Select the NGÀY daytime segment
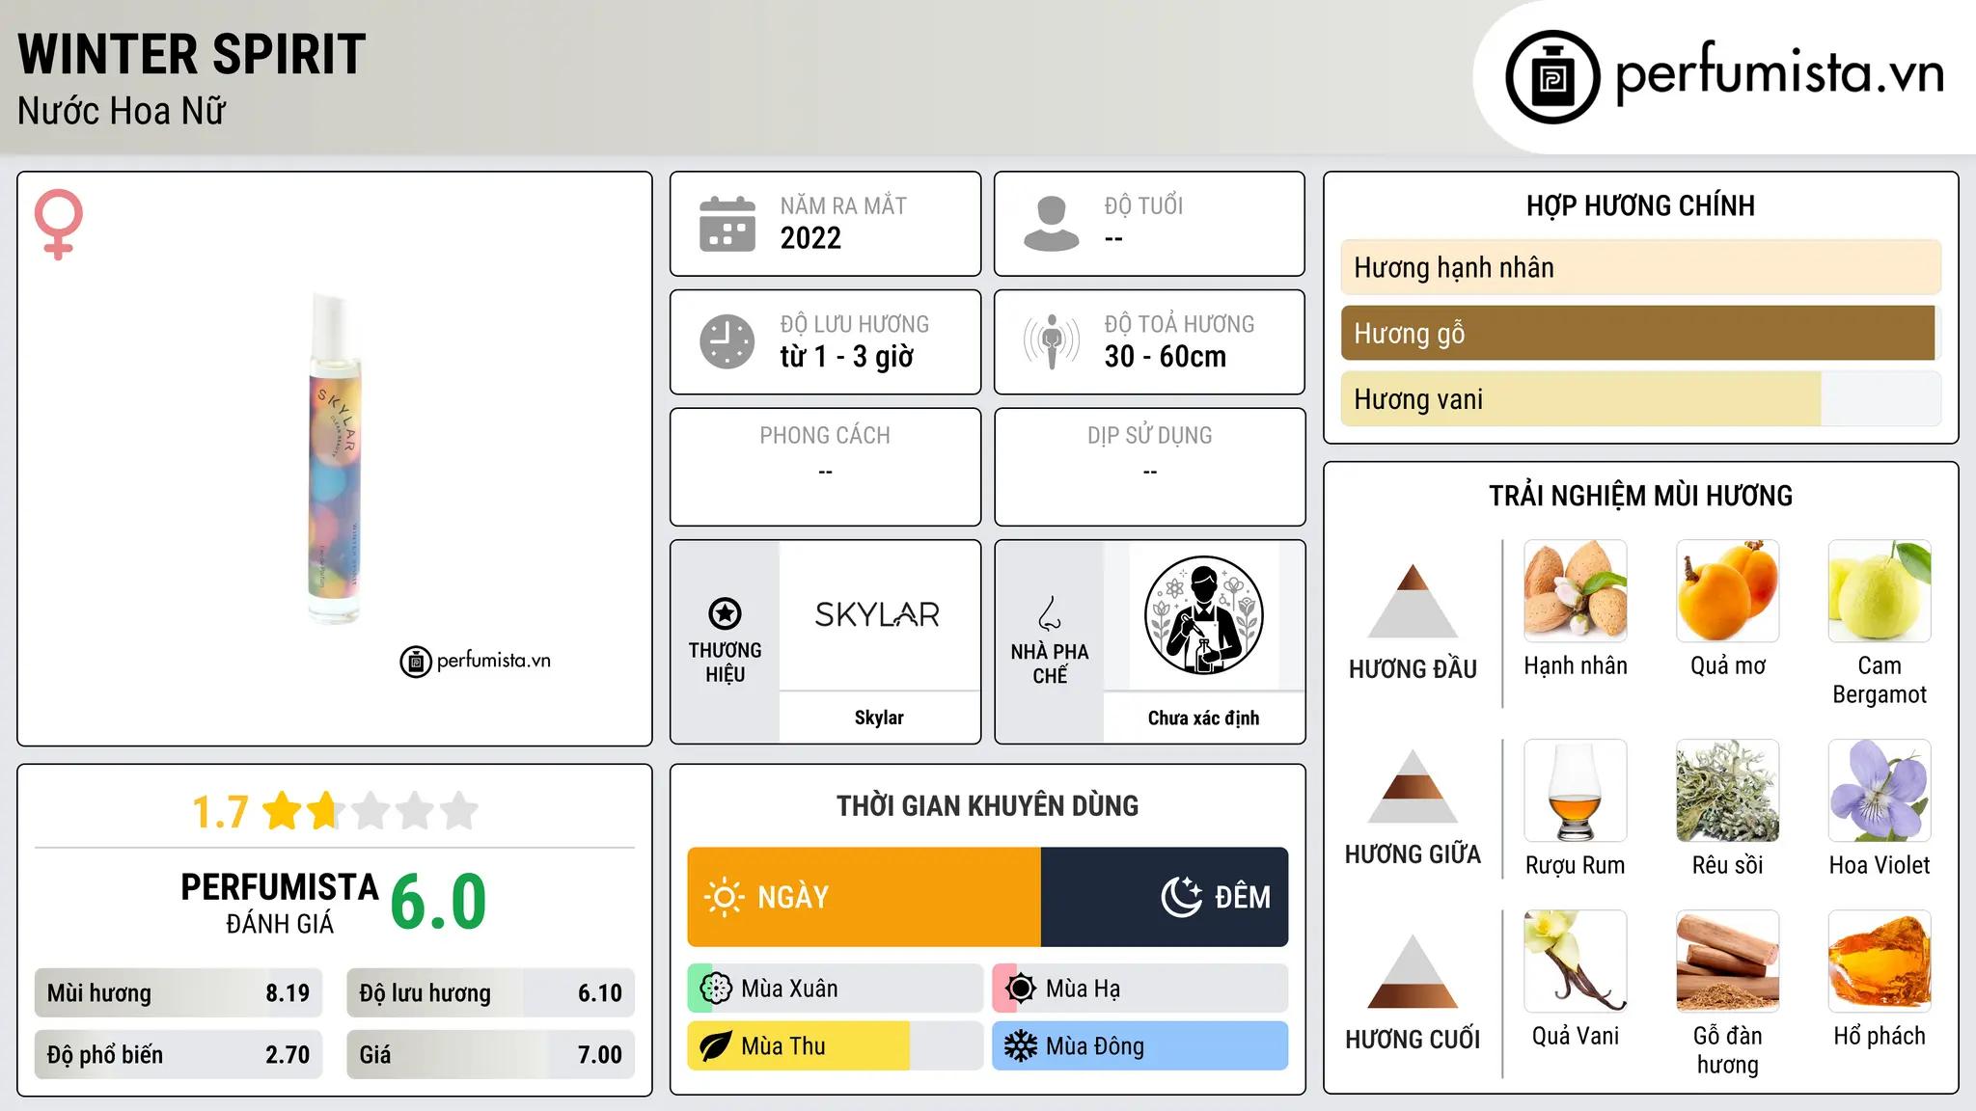This screenshot has height=1111, width=1976. [x=864, y=897]
